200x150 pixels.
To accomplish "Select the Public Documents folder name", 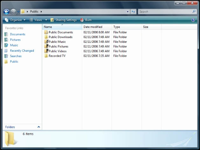I will tap(61, 32).
